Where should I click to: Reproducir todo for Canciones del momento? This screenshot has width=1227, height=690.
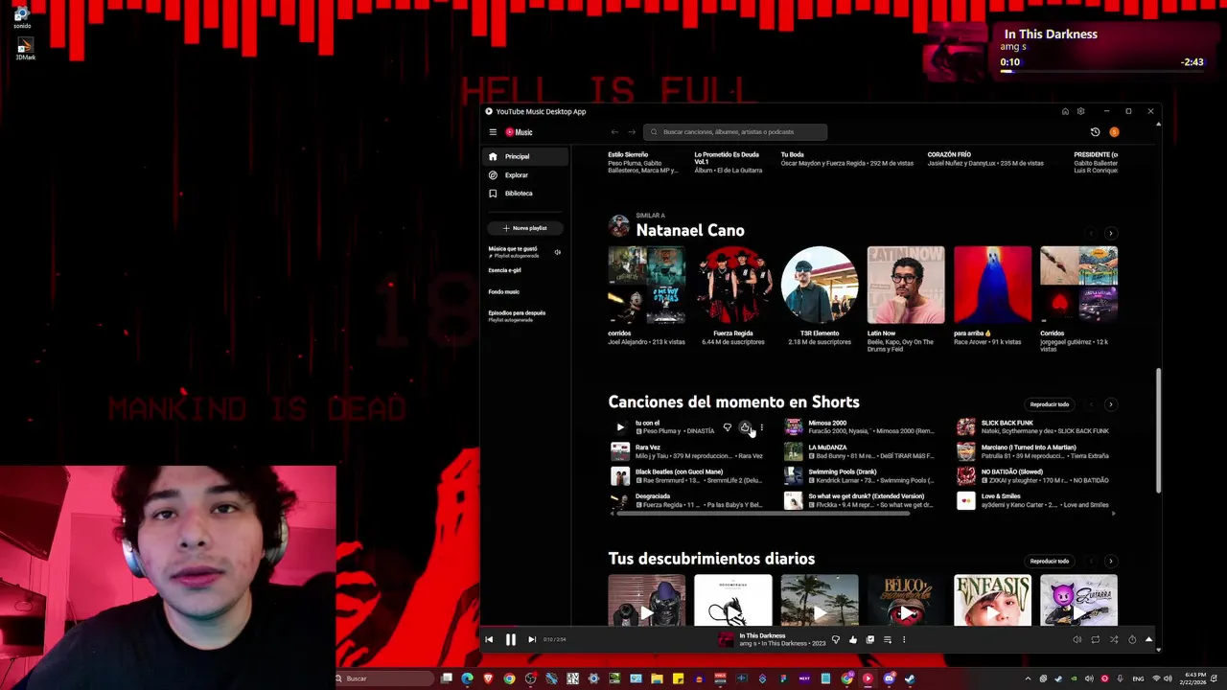pos(1050,404)
